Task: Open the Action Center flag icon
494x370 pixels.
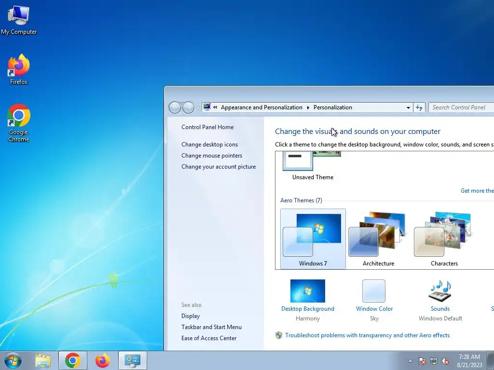Action: (x=422, y=361)
